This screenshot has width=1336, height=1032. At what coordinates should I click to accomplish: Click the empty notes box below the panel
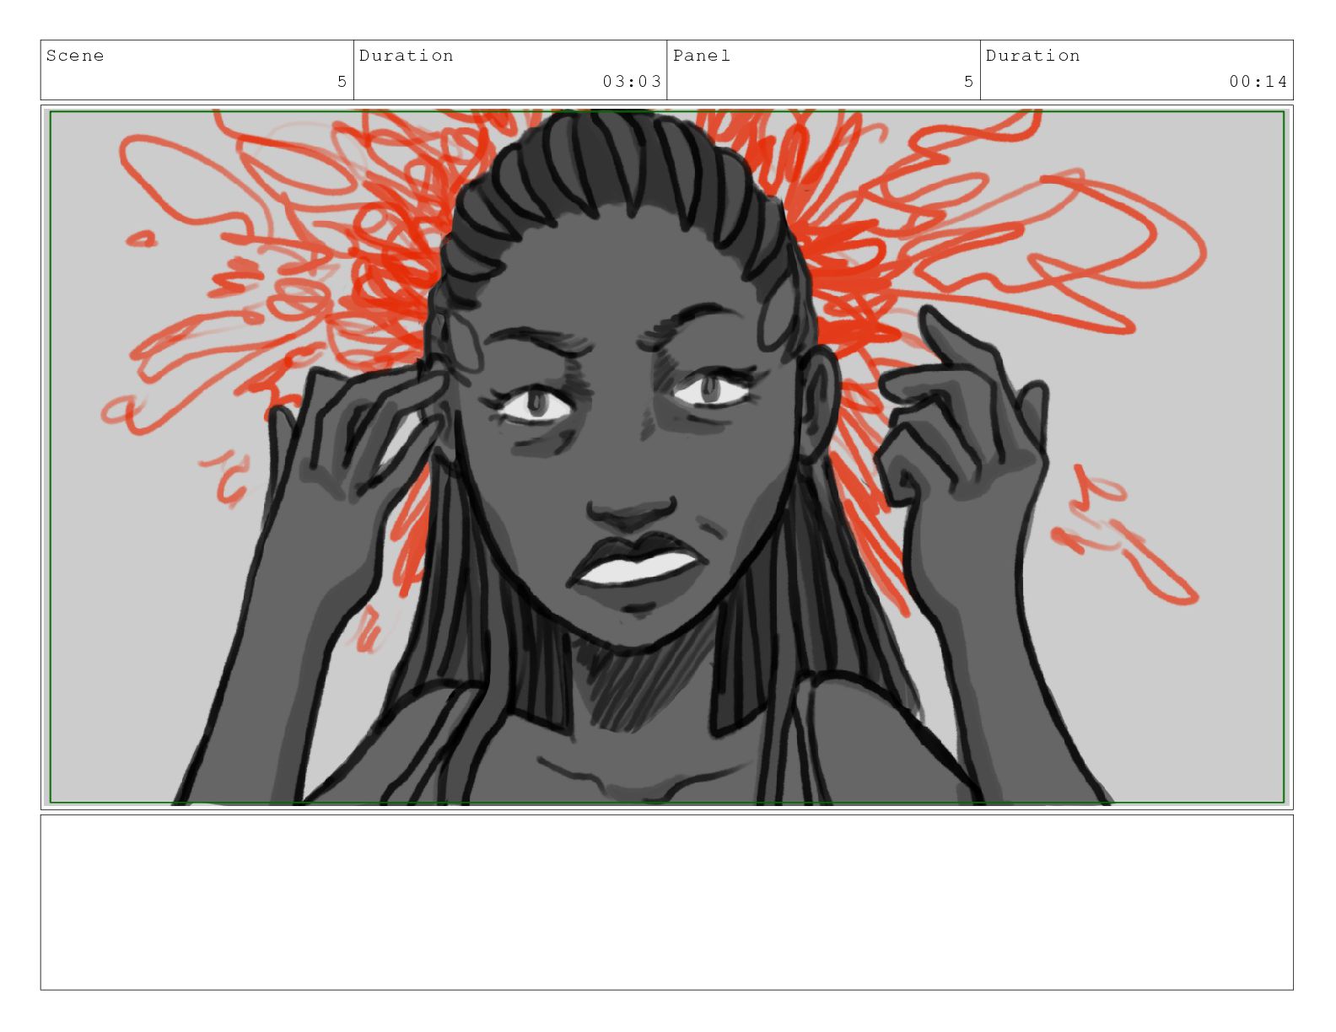666,902
